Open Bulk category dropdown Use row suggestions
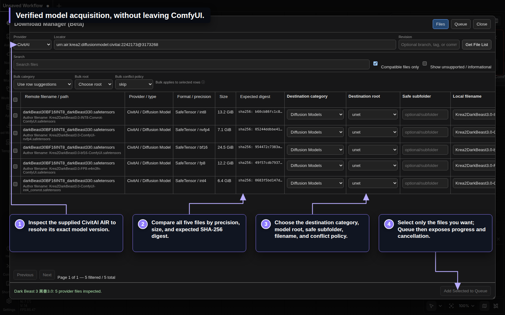 43,84
